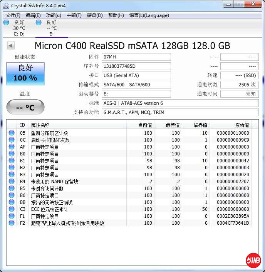Viewport: 265px width, 272px height.
Task: Click the 属性名称 column header
Action: point(40,125)
